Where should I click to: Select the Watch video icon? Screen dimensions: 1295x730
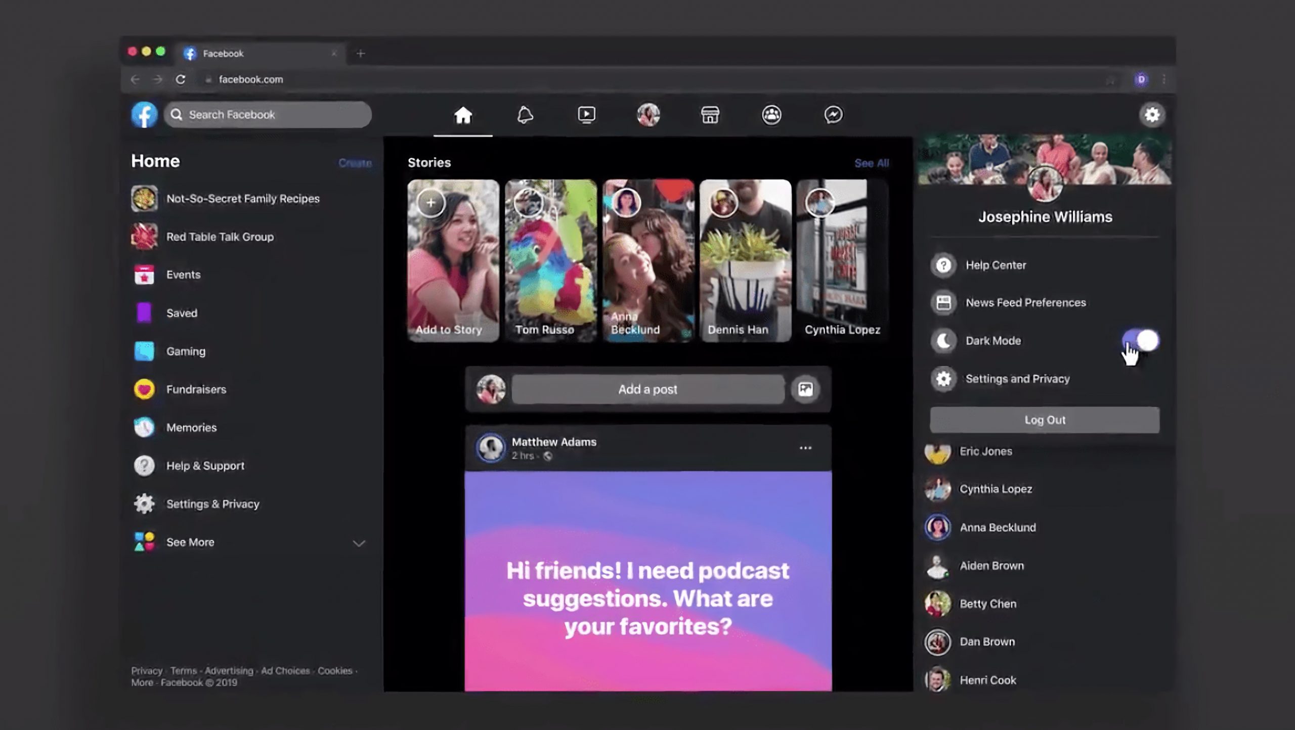[x=586, y=114]
